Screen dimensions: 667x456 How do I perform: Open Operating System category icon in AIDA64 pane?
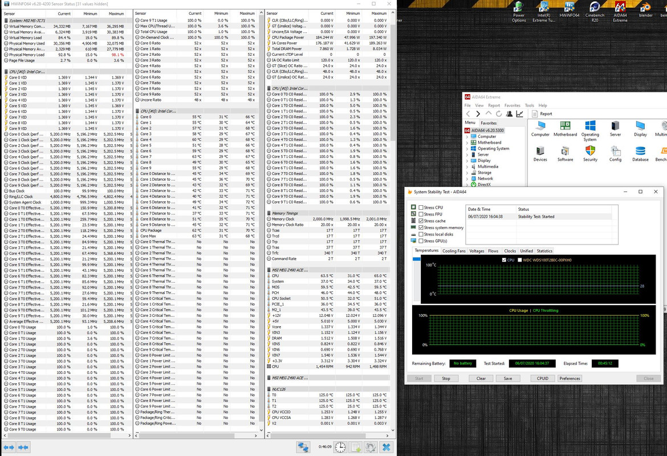[x=590, y=131]
